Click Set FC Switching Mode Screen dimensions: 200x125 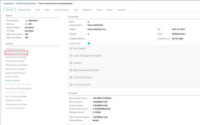coord(16,96)
